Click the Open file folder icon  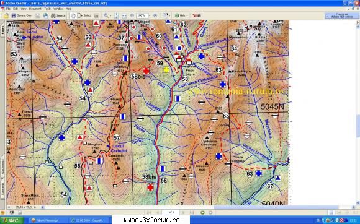tap(6, 15)
